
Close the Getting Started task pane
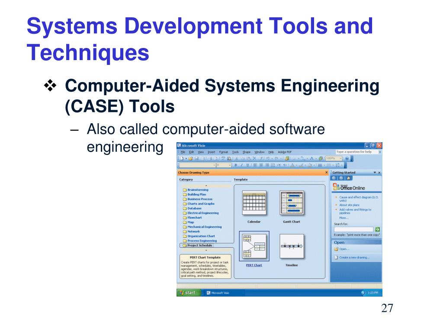[x=379, y=172]
